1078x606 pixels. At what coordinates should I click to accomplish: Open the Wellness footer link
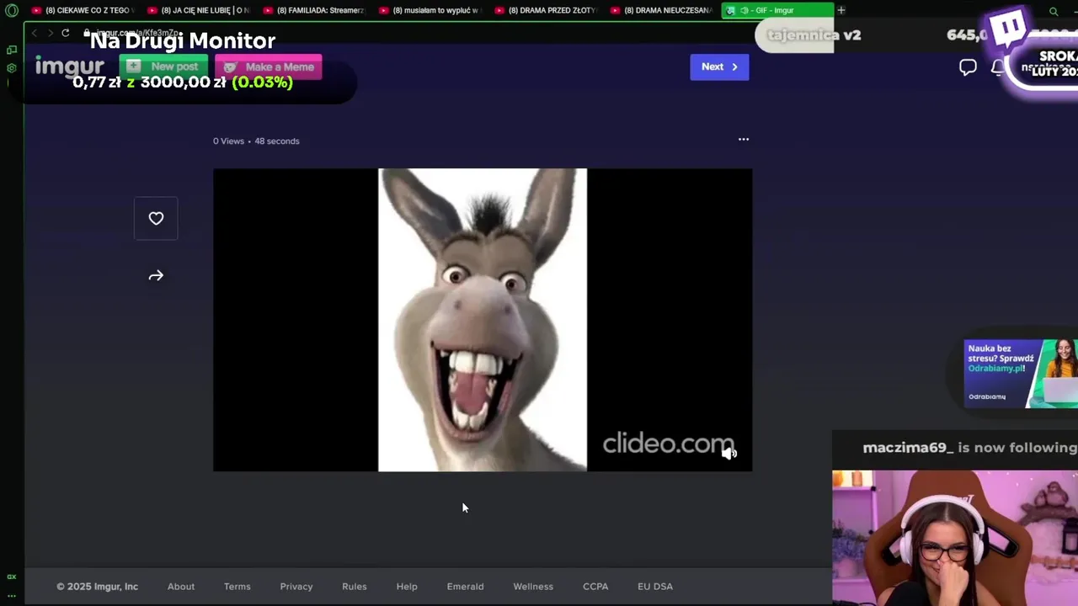(533, 587)
